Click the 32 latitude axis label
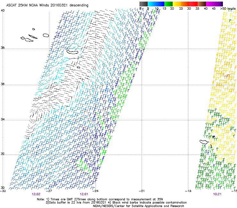The width and height of the screenshot is (237, 208). [x=3, y=154]
